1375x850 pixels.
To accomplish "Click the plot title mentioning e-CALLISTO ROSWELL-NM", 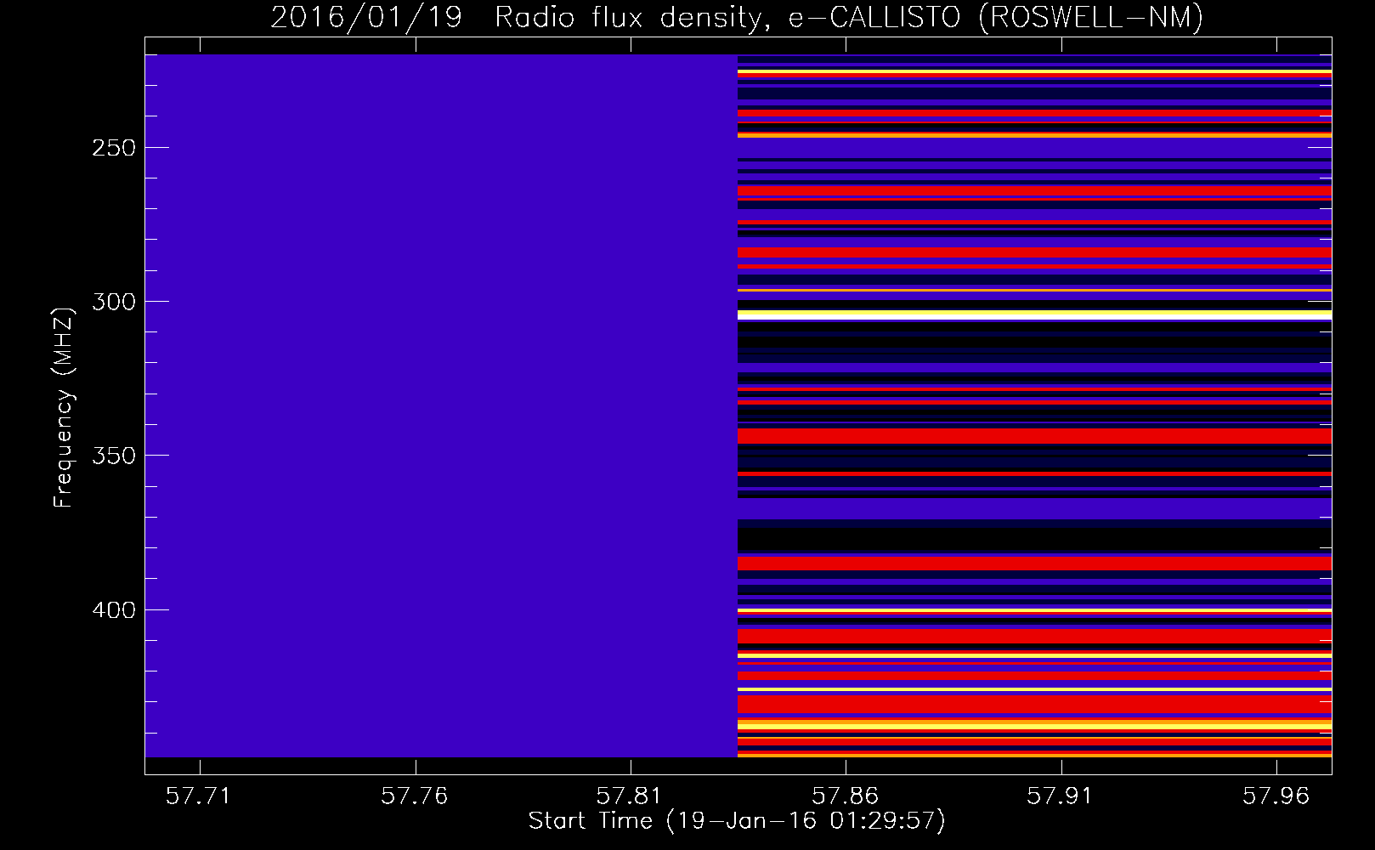I will click(x=737, y=17).
